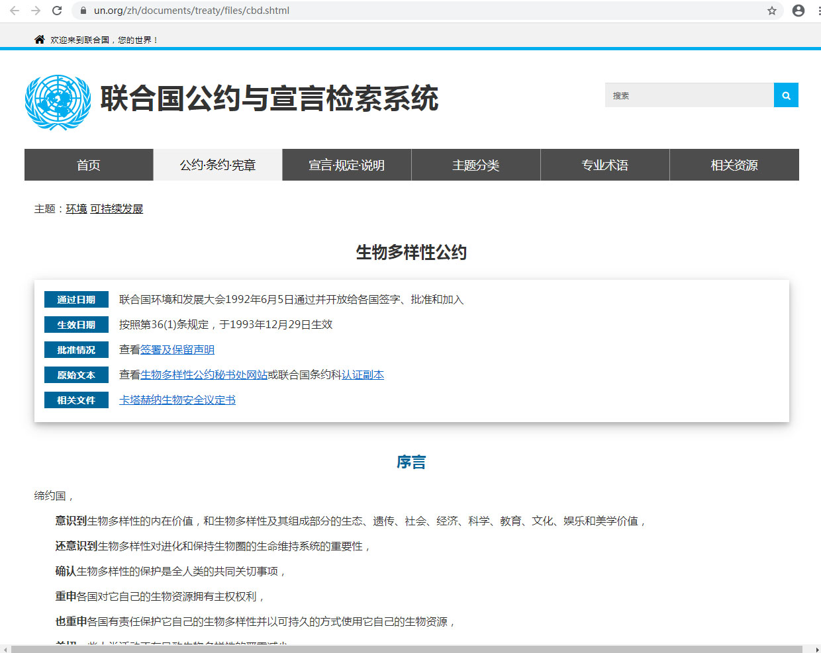Image resolution: width=821 pixels, height=653 pixels.
Task: Go forward with the browser forward arrow
Action: tap(36, 11)
